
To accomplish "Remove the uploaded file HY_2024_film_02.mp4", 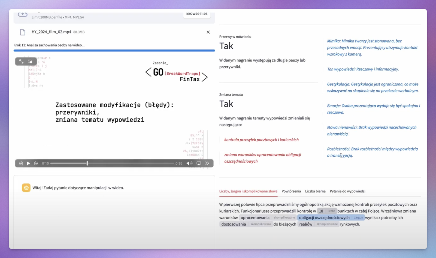I will point(208,32).
